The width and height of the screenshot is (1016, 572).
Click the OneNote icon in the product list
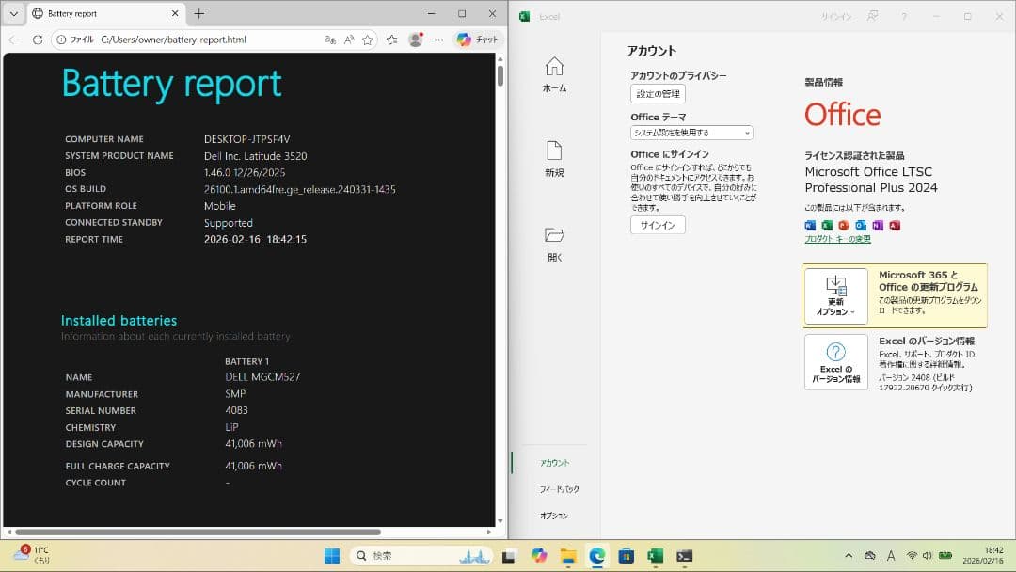pyautogui.click(x=877, y=225)
